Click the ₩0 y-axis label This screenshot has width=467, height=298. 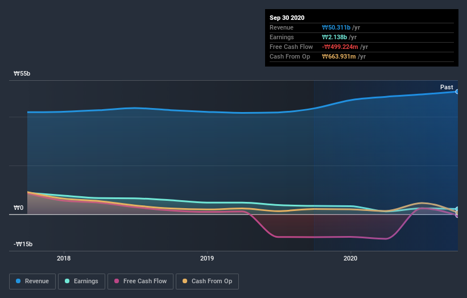pyautogui.click(x=18, y=208)
